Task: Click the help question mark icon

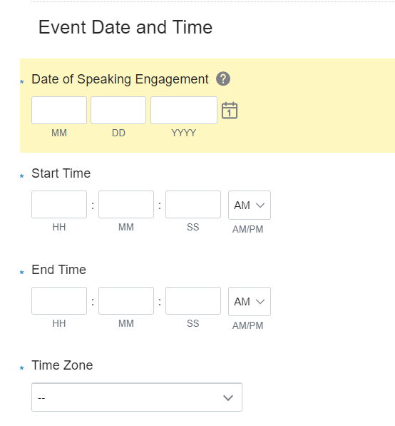Action: (223, 79)
